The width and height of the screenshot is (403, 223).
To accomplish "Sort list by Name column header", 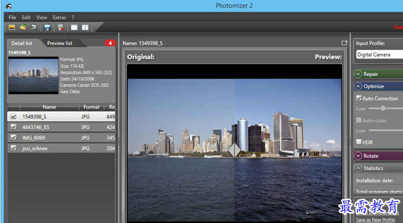I will (x=49, y=107).
